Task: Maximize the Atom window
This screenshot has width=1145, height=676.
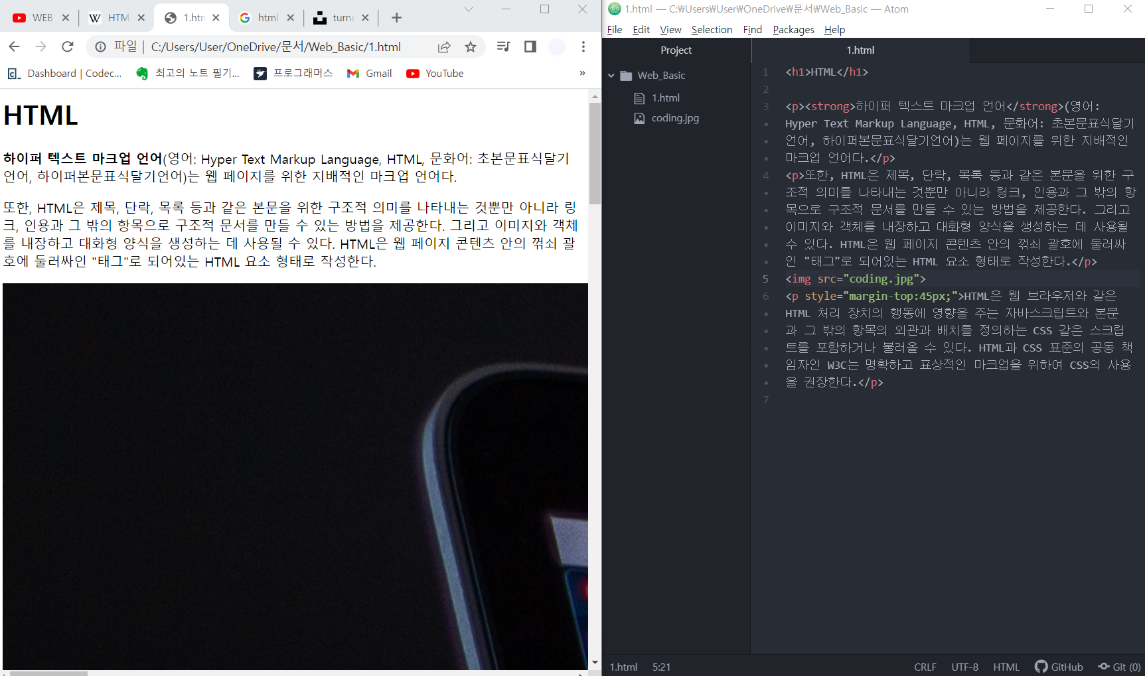Action: (1089, 9)
